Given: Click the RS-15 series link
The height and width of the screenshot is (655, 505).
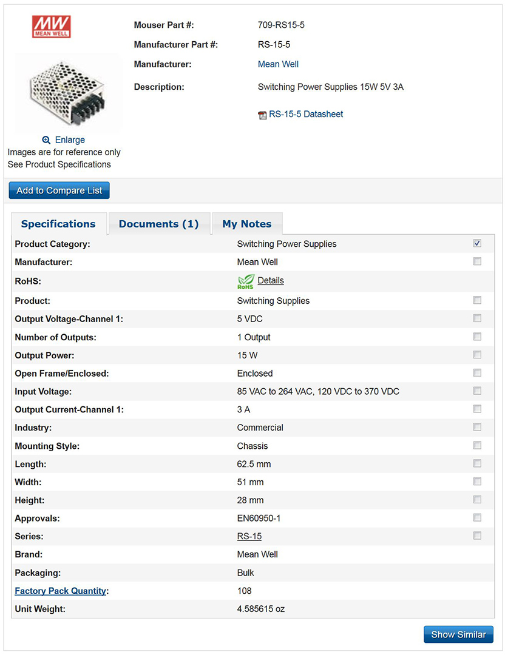Looking at the screenshot, I should (x=249, y=536).
